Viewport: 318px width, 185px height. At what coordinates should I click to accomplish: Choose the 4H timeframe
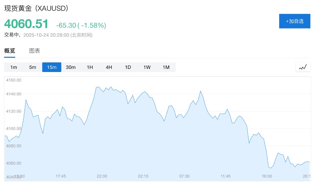(x=109, y=67)
